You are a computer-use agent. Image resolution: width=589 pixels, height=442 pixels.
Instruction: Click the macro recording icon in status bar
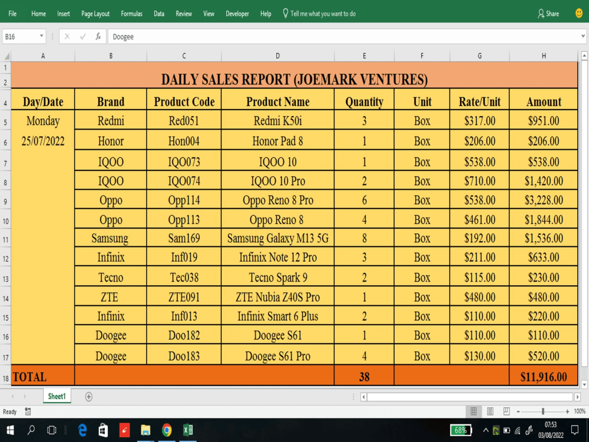coord(28,411)
